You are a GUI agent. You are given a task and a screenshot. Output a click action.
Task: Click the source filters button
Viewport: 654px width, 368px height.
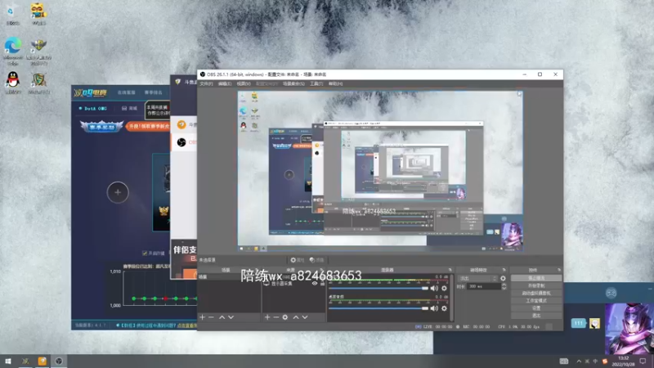(317, 260)
